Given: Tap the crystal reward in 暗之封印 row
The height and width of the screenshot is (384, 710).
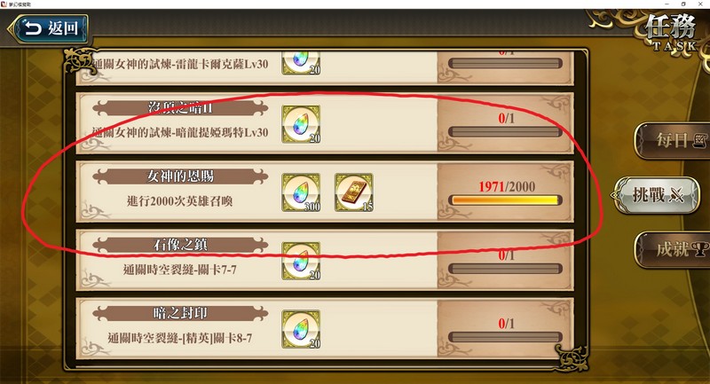Looking at the screenshot, I should tap(301, 329).
